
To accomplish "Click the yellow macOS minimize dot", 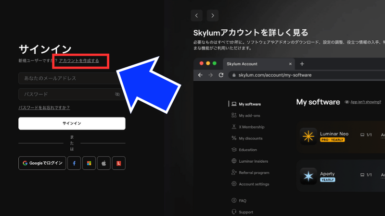I will pyautogui.click(x=208, y=63).
